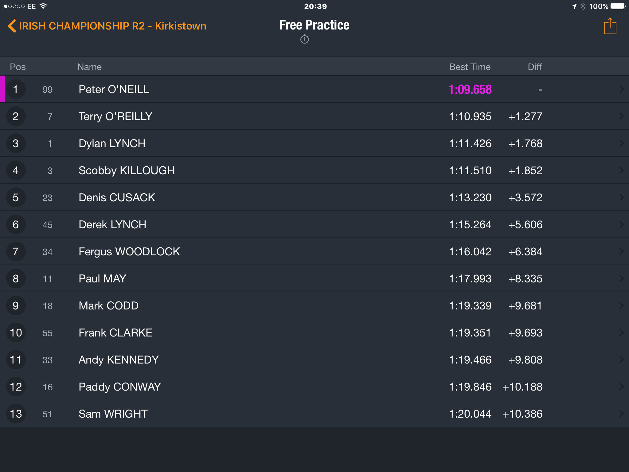Sort by Best Time column header

[470, 67]
